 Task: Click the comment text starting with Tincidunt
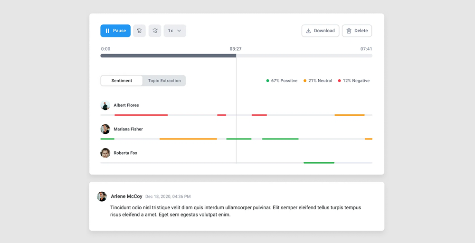pyautogui.click(x=236, y=211)
